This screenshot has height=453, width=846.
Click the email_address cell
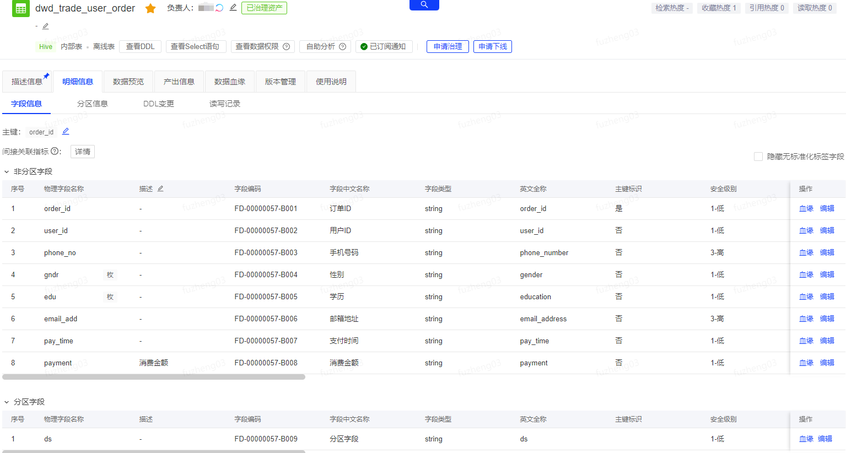coord(543,319)
